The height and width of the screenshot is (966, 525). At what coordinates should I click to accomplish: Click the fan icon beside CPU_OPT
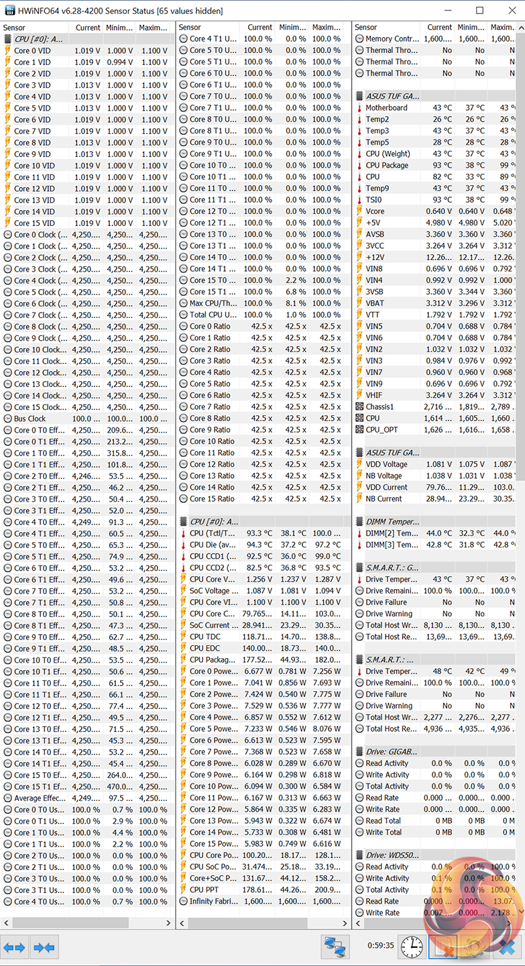click(359, 429)
